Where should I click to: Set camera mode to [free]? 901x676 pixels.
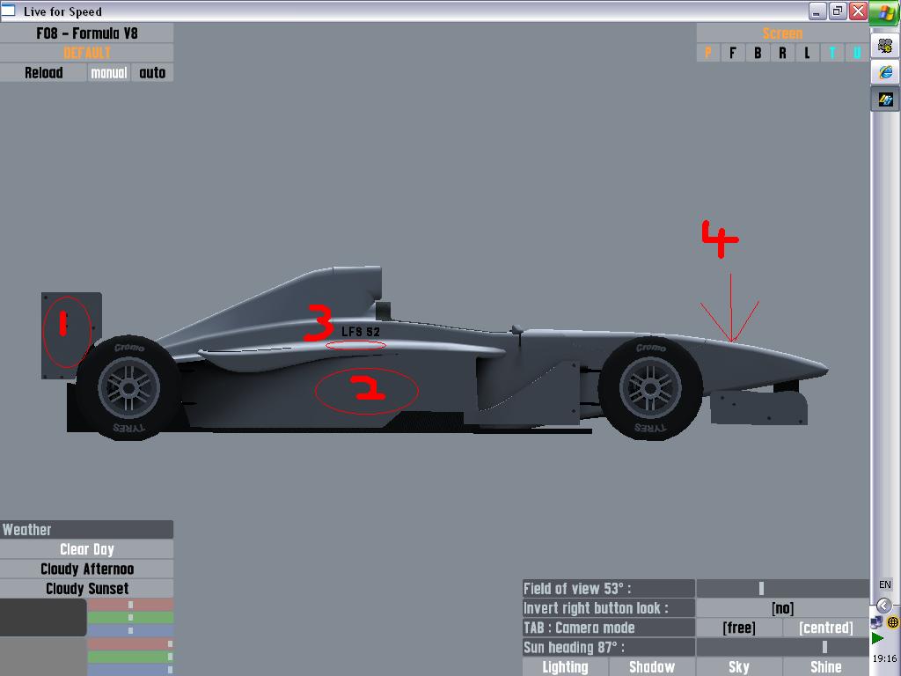pyautogui.click(x=739, y=628)
